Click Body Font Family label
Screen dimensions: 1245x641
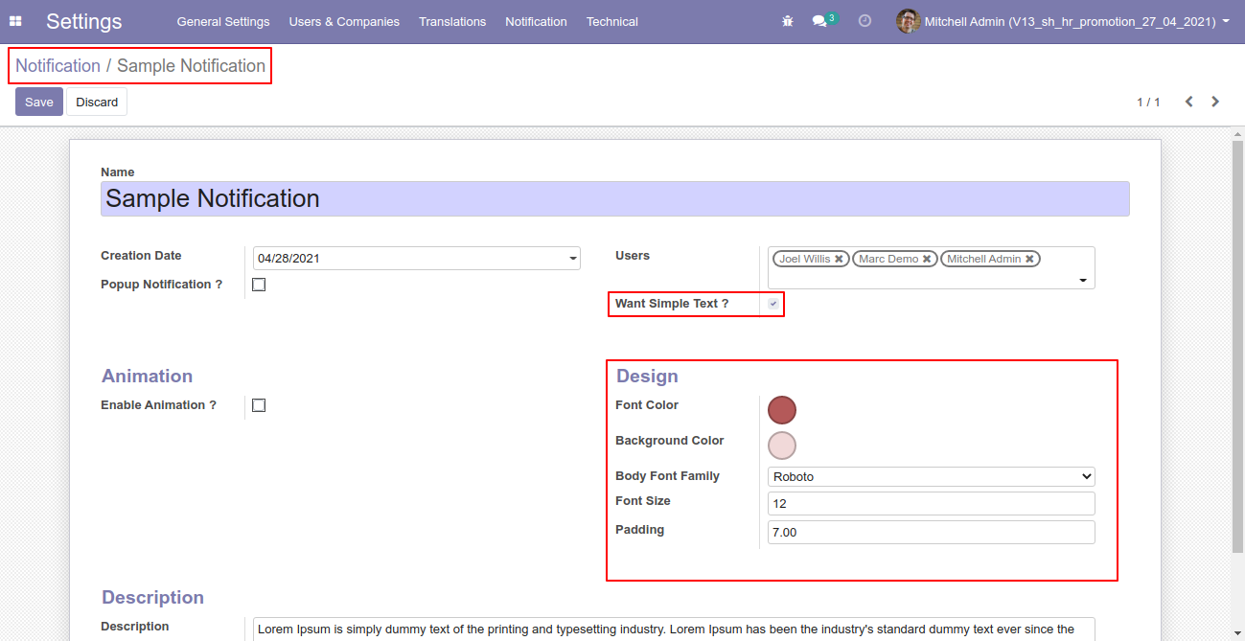(x=667, y=476)
